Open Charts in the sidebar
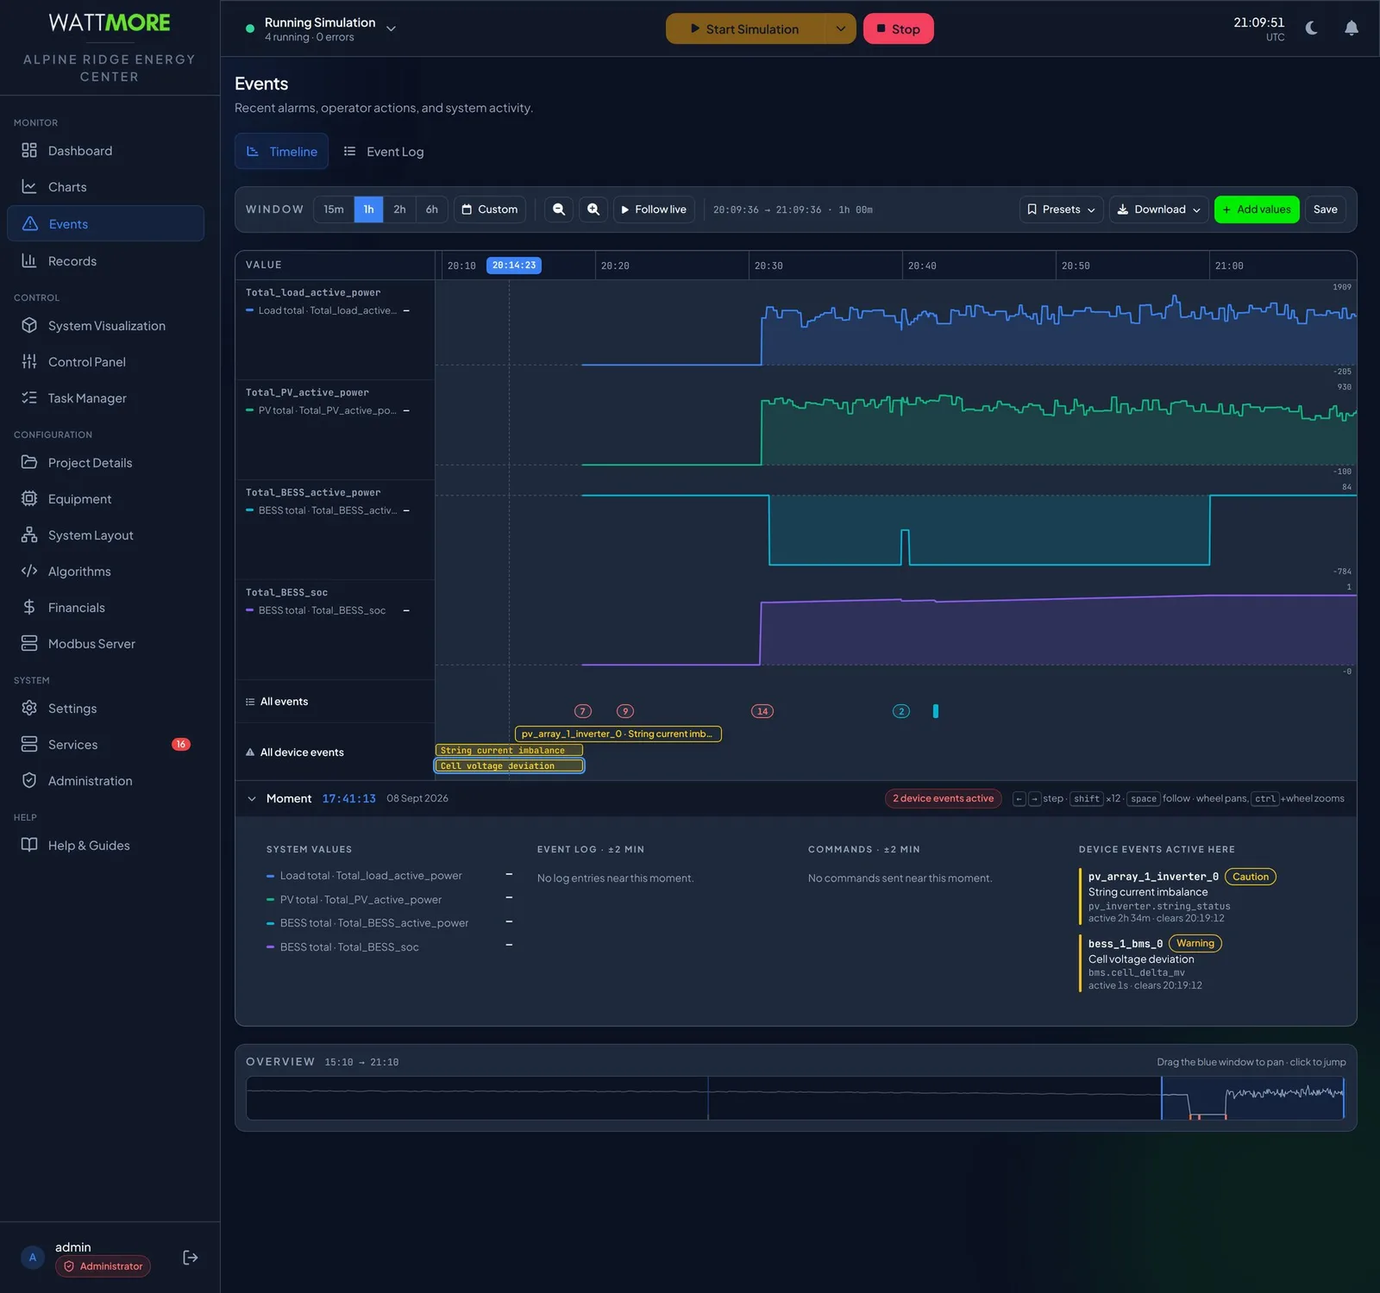1380x1293 pixels. tap(105, 187)
